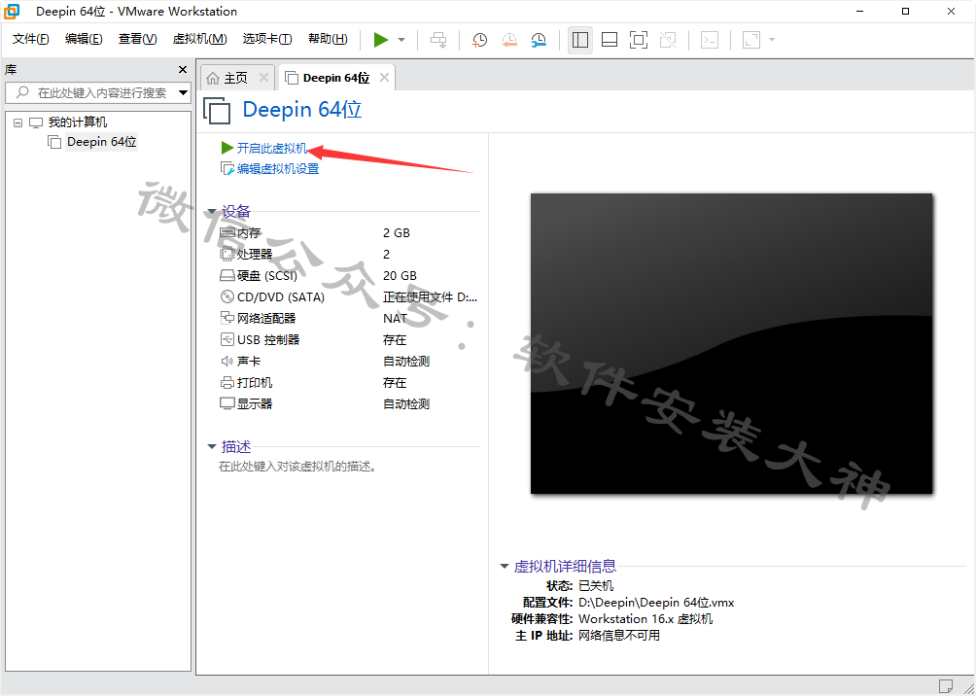
Task: Click the 打印机 printer icon
Action: click(227, 382)
